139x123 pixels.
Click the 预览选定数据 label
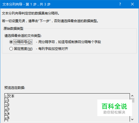click(x=15, y=88)
